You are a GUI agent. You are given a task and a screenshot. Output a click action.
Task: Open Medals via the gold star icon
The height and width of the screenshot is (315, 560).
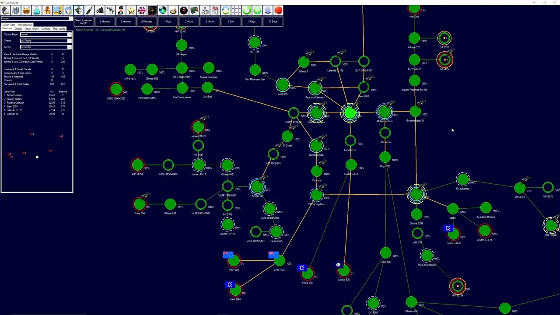131,10
